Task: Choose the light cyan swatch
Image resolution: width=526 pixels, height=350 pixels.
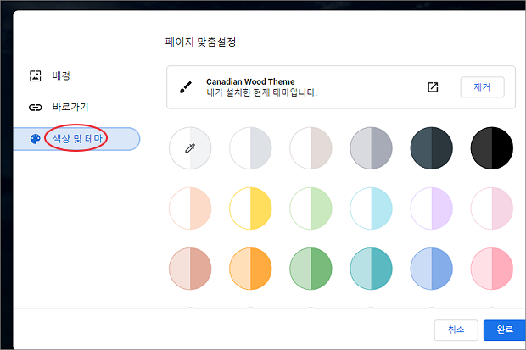Action: (x=371, y=208)
